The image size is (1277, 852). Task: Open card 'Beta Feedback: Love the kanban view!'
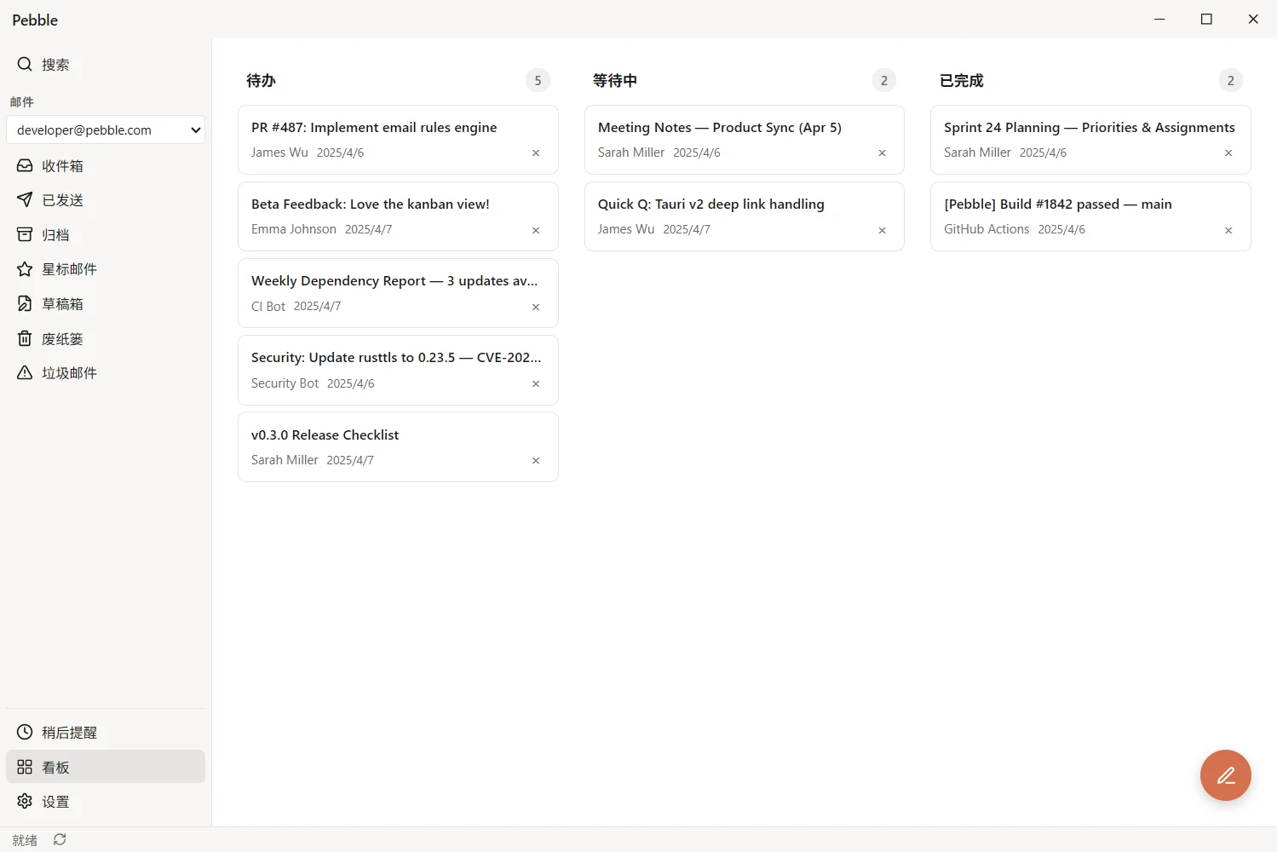398,216
